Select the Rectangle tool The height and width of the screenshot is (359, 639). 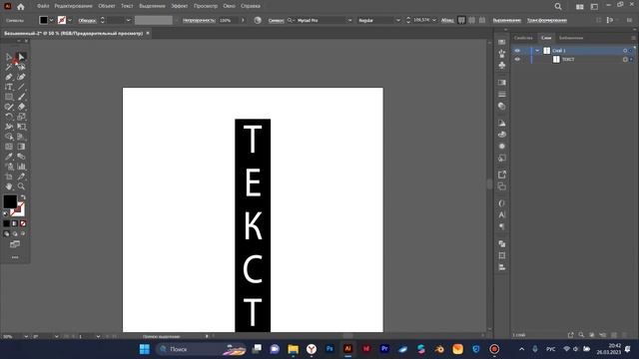pyautogui.click(x=9, y=97)
